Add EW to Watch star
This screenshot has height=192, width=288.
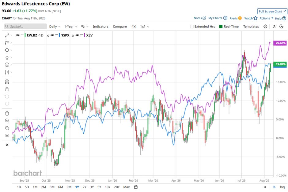[256, 18]
